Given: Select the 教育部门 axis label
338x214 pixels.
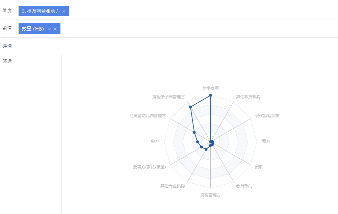Looking at the screenshot, I should (x=244, y=186).
